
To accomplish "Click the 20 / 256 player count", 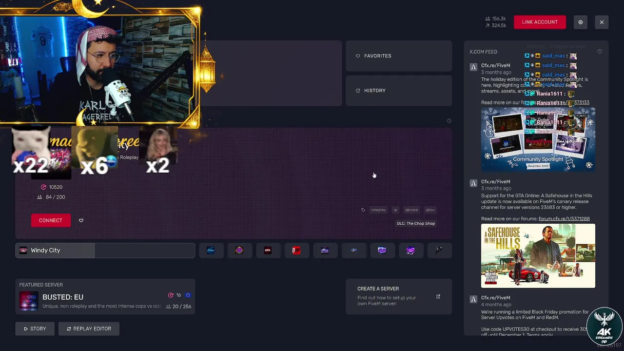I will 181,306.
